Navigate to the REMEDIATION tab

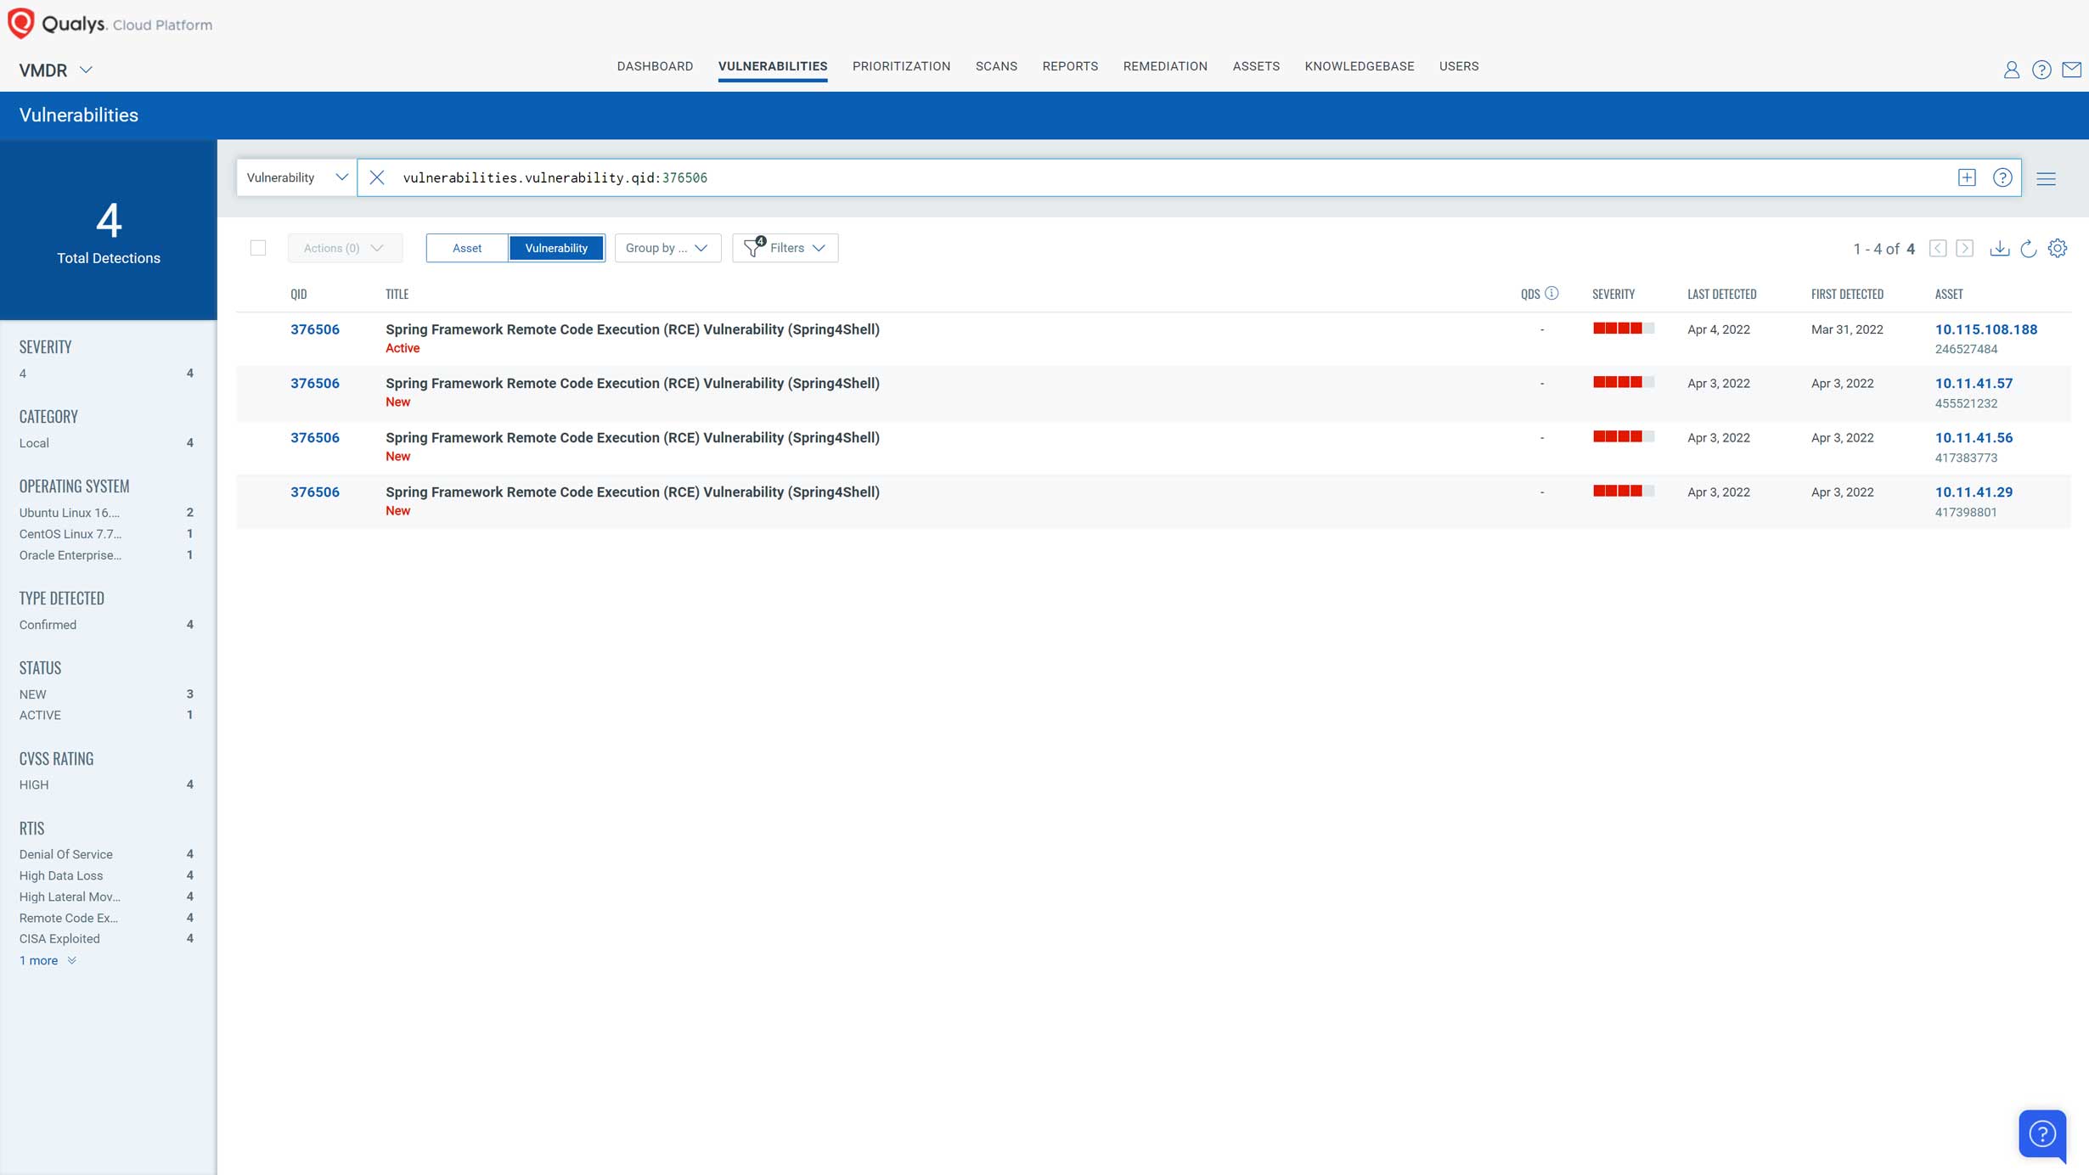[x=1165, y=66]
